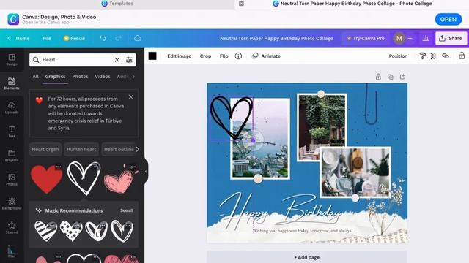Image resolution: width=469 pixels, height=263 pixels.
Task: Click Try Canva Pro button
Action: coord(366,38)
